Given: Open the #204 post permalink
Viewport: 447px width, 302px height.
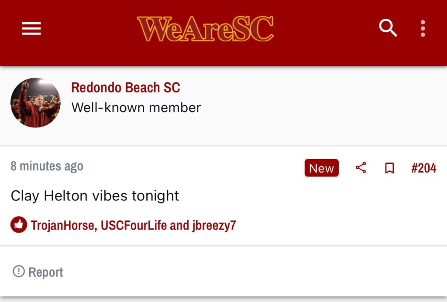Looking at the screenshot, I should pos(423,168).
